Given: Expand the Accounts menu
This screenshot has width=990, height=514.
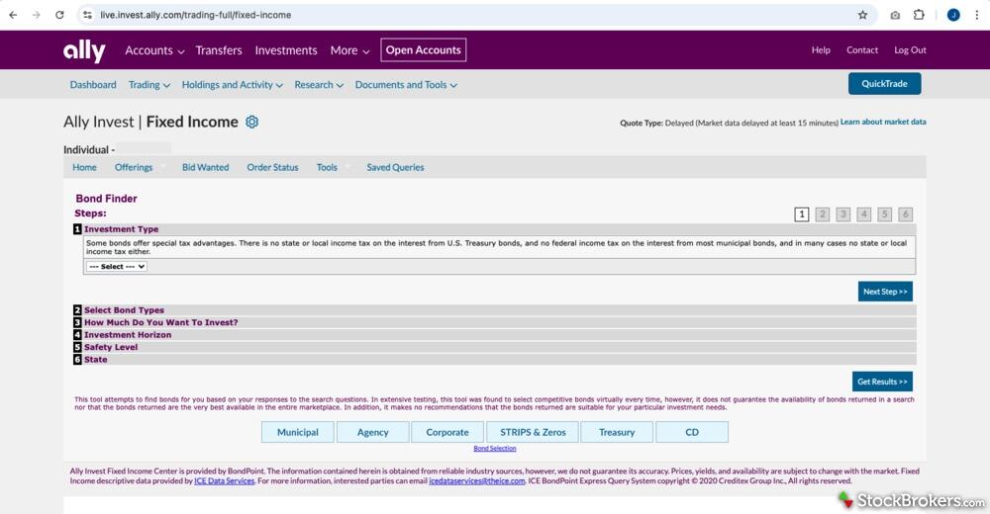Looking at the screenshot, I should 154,50.
